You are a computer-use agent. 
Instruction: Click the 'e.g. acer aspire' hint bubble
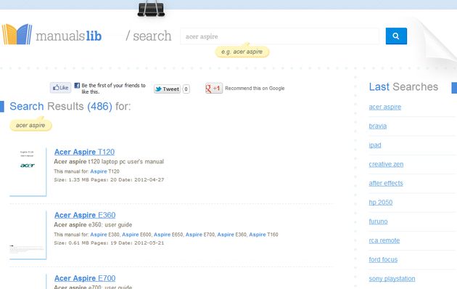[x=242, y=52]
